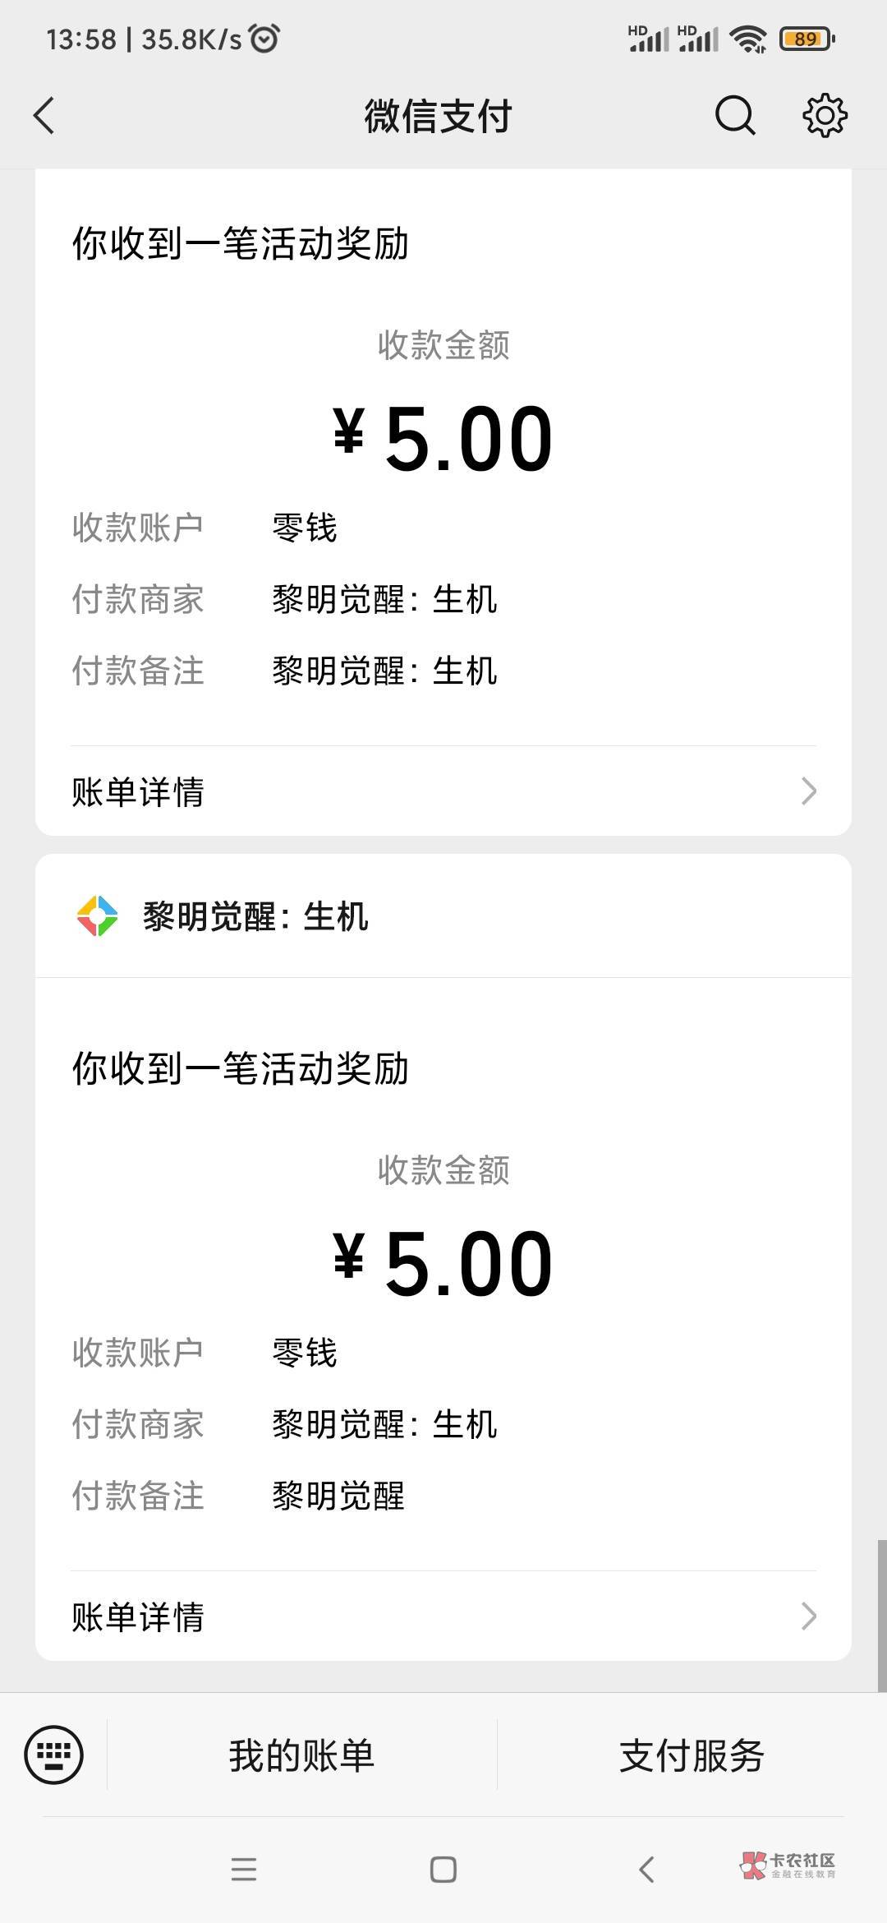The height and width of the screenshot is (1923, 887).
Task: Expand 账单详情 chevron in second card
Action: point(808,1616)
